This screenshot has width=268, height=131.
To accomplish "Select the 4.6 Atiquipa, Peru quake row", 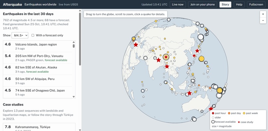I will coord(38,81).
